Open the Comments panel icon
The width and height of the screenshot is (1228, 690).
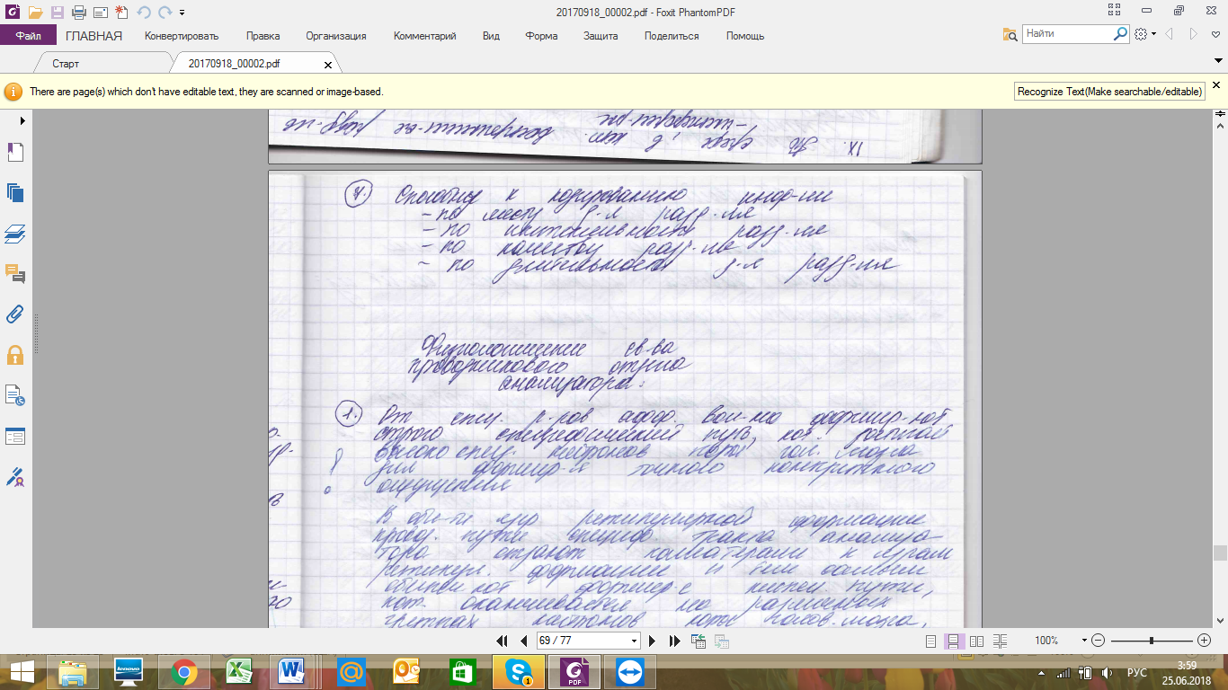pos(15,273)
